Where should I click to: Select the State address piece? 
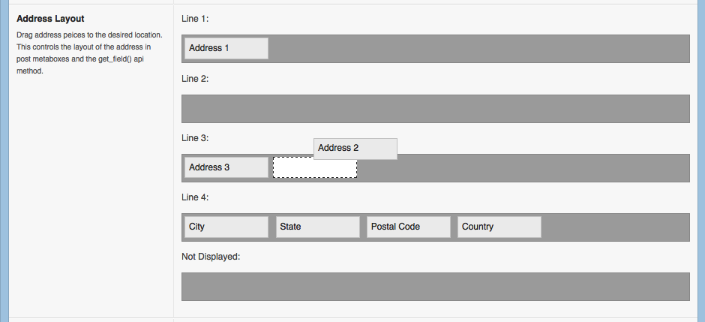click(x=317, y=227)
